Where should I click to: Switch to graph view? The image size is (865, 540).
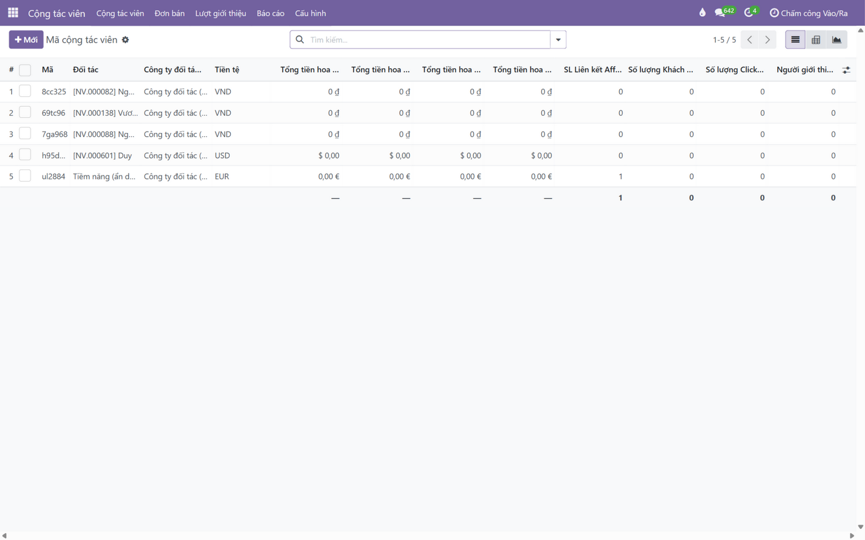(837, 39)
